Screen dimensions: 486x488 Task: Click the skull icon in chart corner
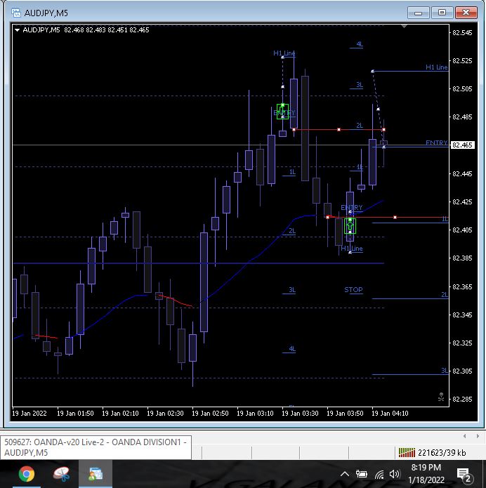[x=441, y=397]
